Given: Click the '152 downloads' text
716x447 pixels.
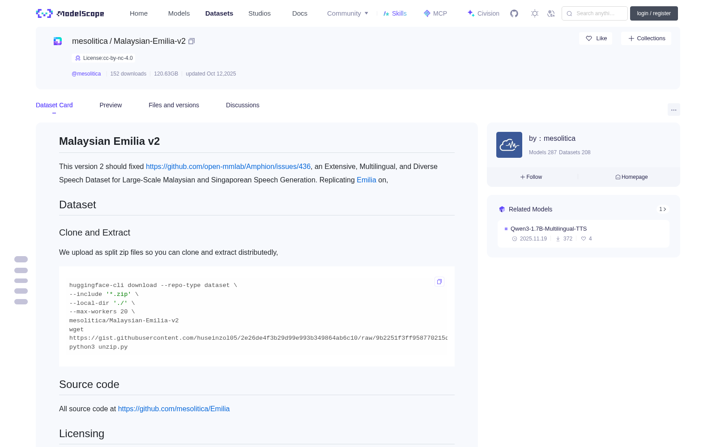Looking at the screenshot, I should coord(128,74).
